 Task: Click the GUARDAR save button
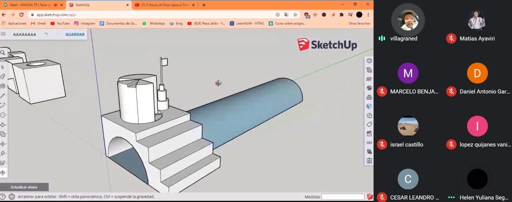coord(75,35)
